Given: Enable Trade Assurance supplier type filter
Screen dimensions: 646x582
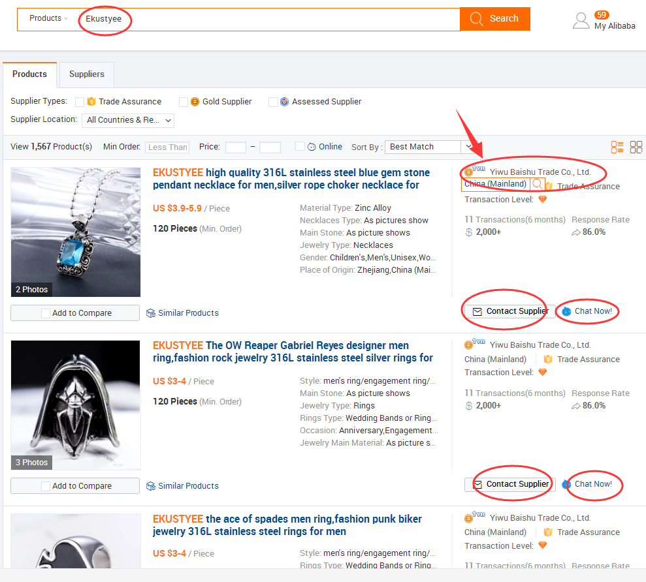Looking at the screenshot, I should (x=80, y=102).
